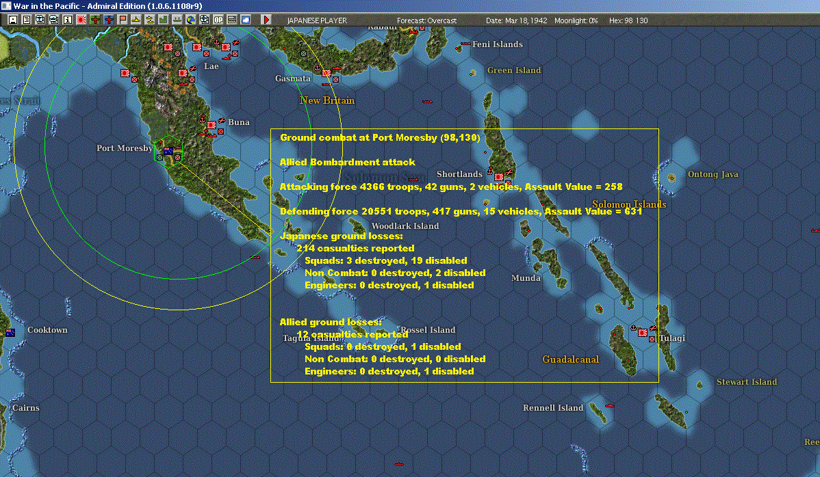Click the 'Allied Bombardment attack' line
This screenshot has width=820, height=477.
347,163
